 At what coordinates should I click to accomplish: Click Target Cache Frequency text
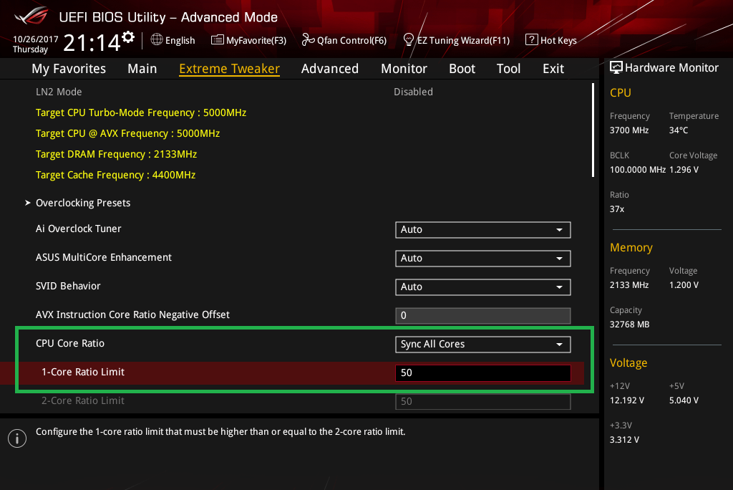tap(115, 175)
